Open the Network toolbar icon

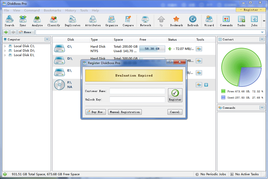(145, 21)
